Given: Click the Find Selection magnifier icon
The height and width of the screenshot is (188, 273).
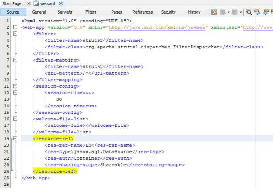Looking at the screenshot, I should pos(248,12).
